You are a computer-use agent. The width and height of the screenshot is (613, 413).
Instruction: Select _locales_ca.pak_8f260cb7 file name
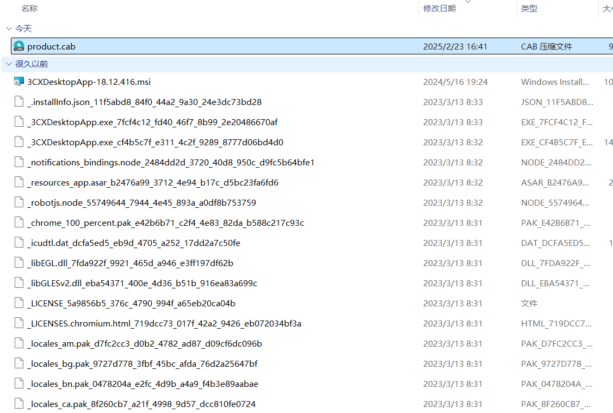point(141,404)
